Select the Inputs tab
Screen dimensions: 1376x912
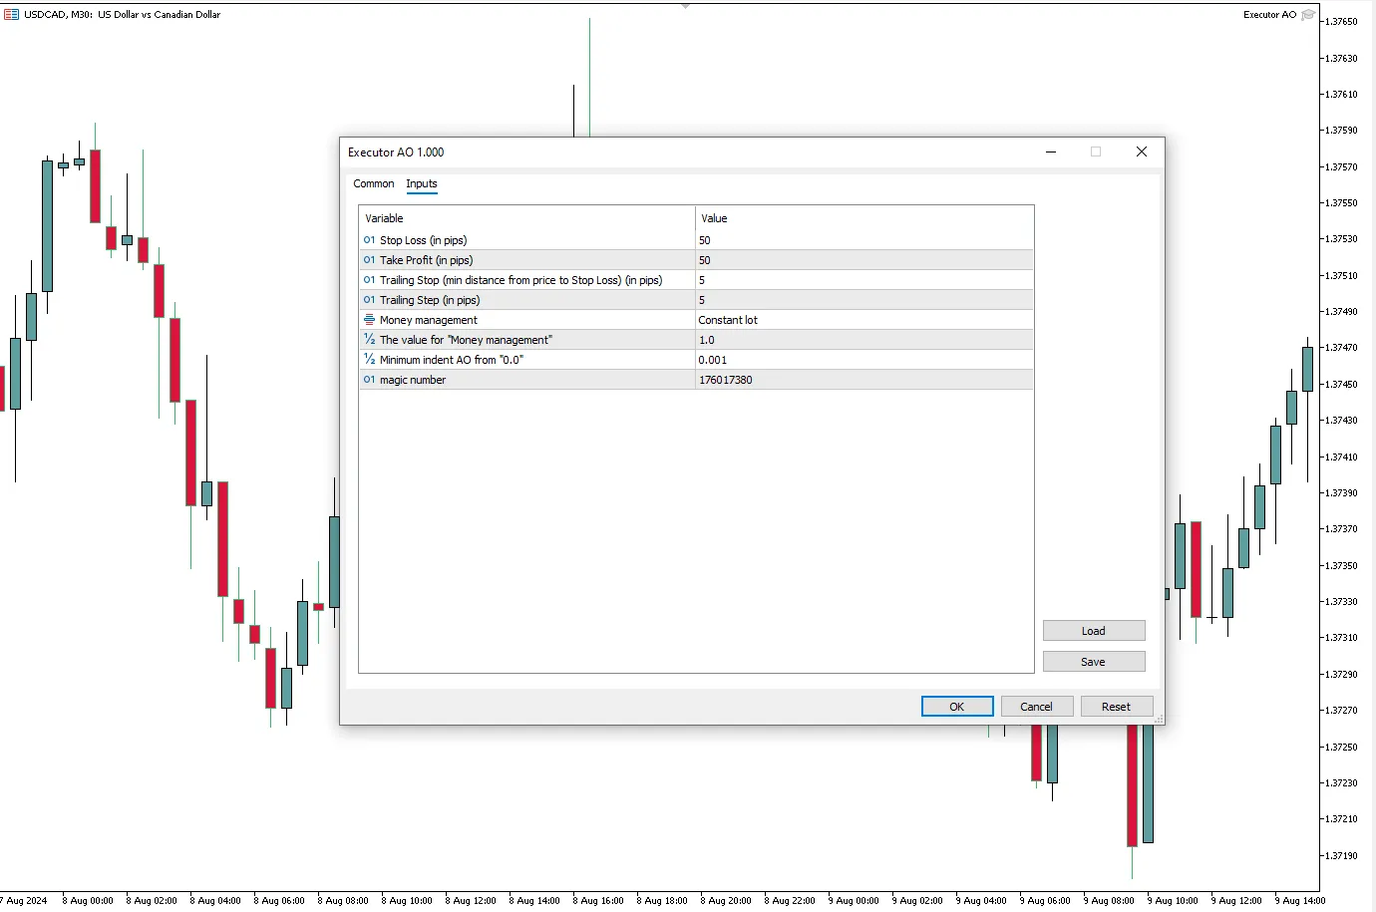[422, 183]
